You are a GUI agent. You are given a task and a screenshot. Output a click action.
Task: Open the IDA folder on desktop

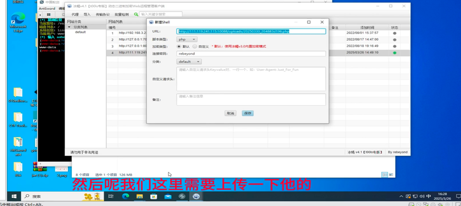pyautogui.click(x=18, y=169)
